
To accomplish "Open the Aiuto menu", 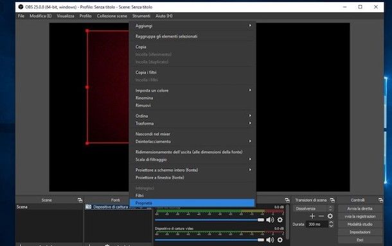I will click(164, 16).
